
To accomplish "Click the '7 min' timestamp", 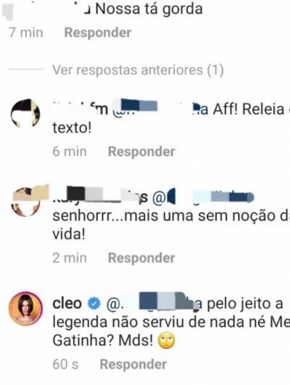I will 26,32.
